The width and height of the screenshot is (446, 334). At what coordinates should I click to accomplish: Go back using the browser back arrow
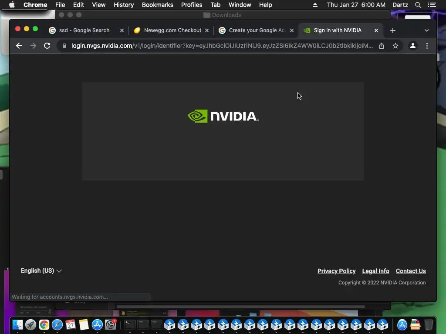(19, 46)
